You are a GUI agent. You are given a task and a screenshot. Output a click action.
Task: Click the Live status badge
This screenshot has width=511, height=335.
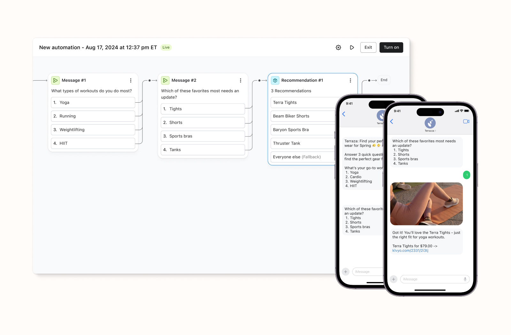click(166, 47)
